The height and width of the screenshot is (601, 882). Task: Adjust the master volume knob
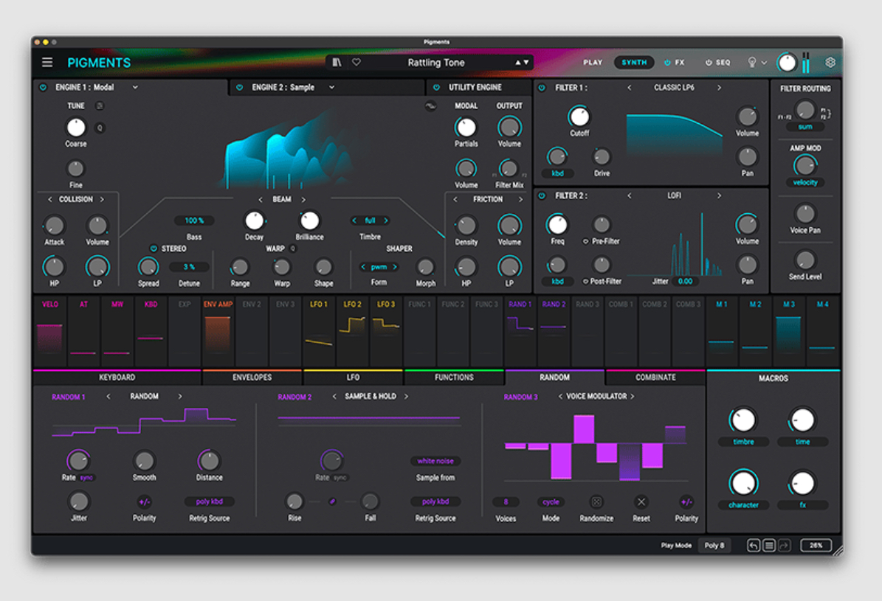tap(787, 63)
